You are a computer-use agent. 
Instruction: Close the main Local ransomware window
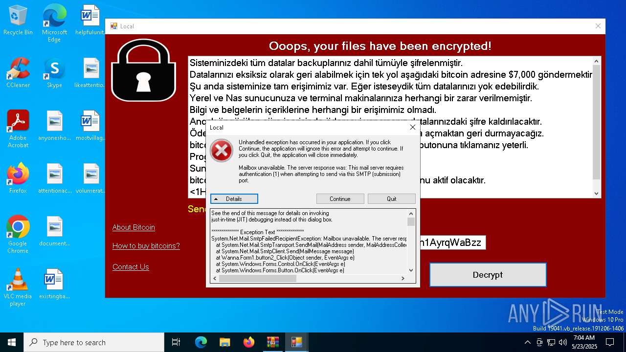(x=598, y=26)
